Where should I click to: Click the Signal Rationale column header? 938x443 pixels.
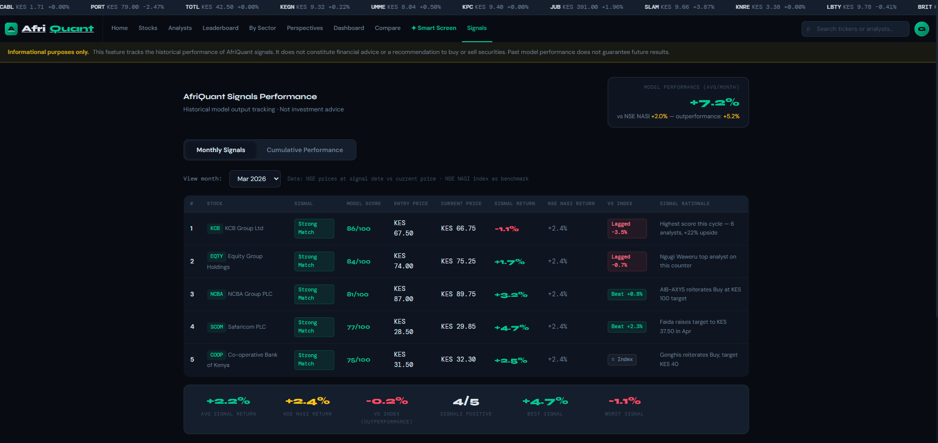point(684,204)
